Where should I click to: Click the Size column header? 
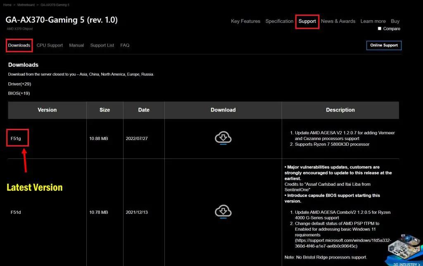[105, 110]
